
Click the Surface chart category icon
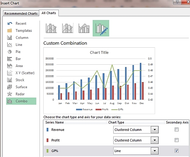tap(9, 87)
